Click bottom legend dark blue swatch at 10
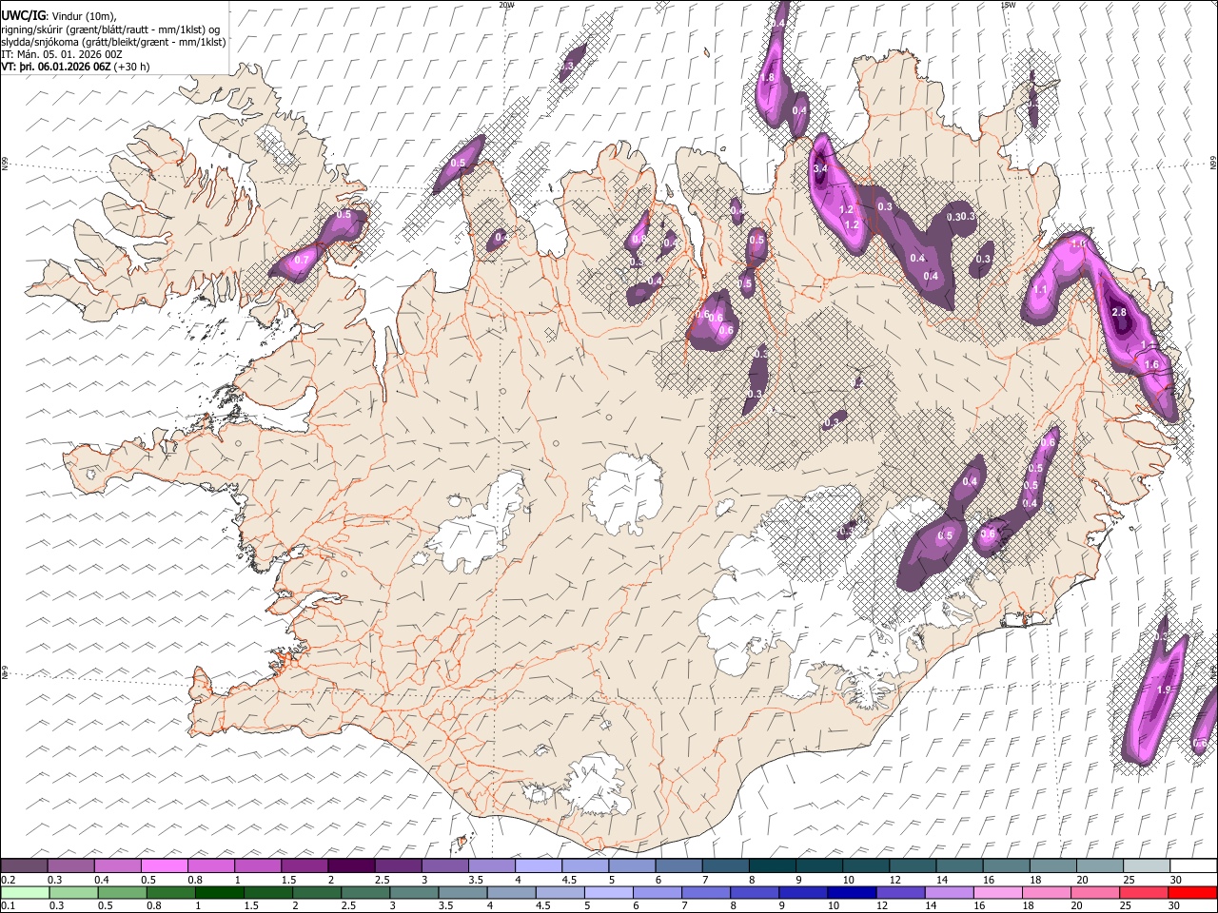1218x913 pixels. click(x=852, y=892)
